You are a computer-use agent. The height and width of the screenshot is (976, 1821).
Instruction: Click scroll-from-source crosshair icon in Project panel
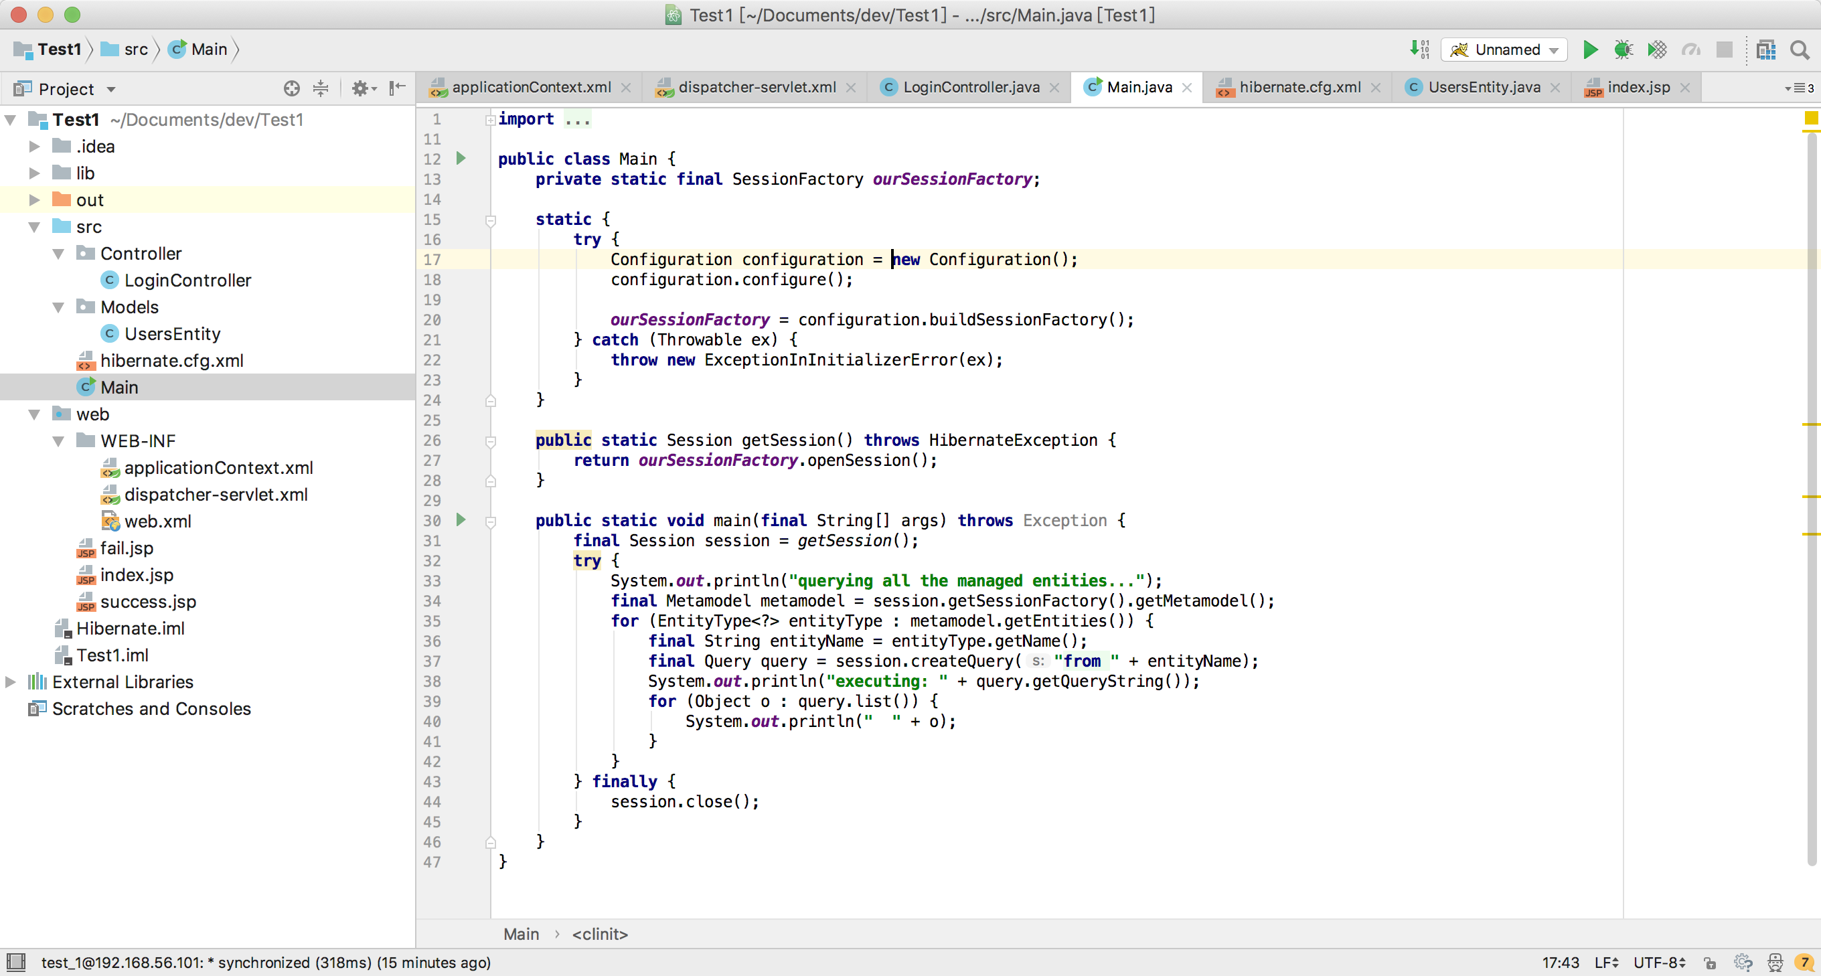(x=291, y=88)
